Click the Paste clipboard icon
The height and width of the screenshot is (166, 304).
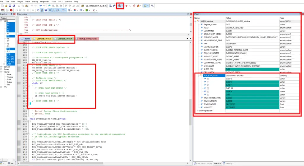pos(26,6)
